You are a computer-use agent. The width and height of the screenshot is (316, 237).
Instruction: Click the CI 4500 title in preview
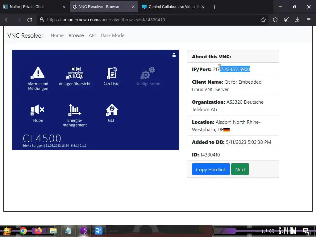[x=42, y=138]
